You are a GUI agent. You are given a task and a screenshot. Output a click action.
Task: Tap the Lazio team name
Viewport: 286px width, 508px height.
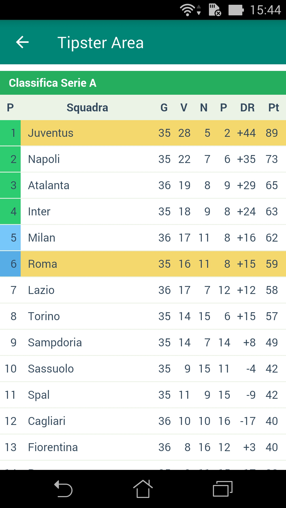pyautogui.click(x=41, y=290)
